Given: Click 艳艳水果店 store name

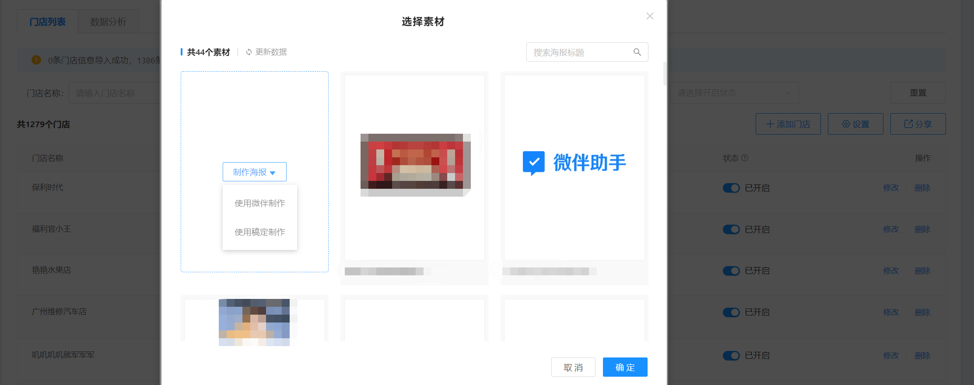Looking at the screenshot, I should coord(52,270).
